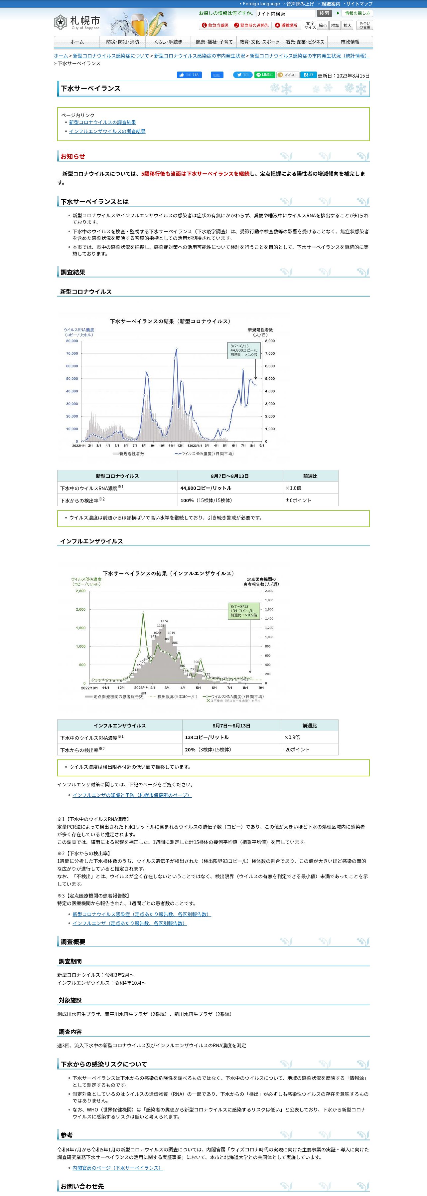Click the COVID wastewater surveillance chart
The width and height of the screenshot is (427, 1196).
(x=174, y=388)
